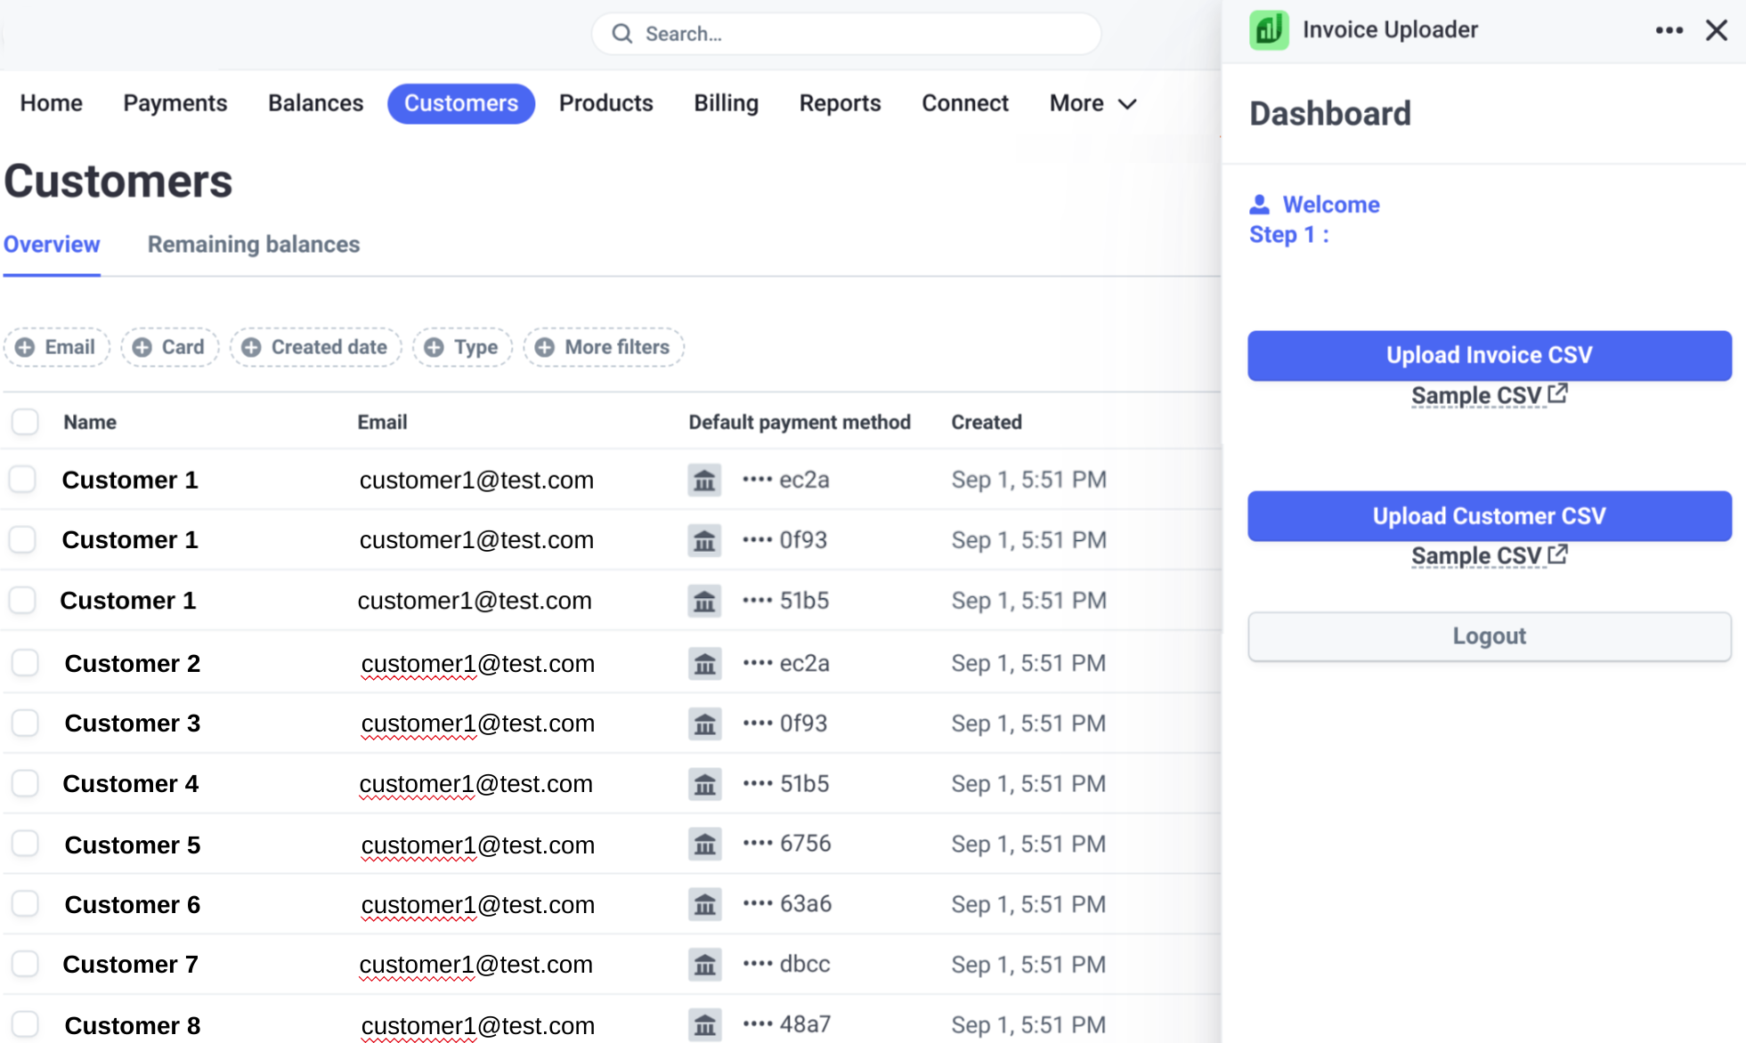Toggle the select-all checkbox in the customer table header

coord(24,421)
